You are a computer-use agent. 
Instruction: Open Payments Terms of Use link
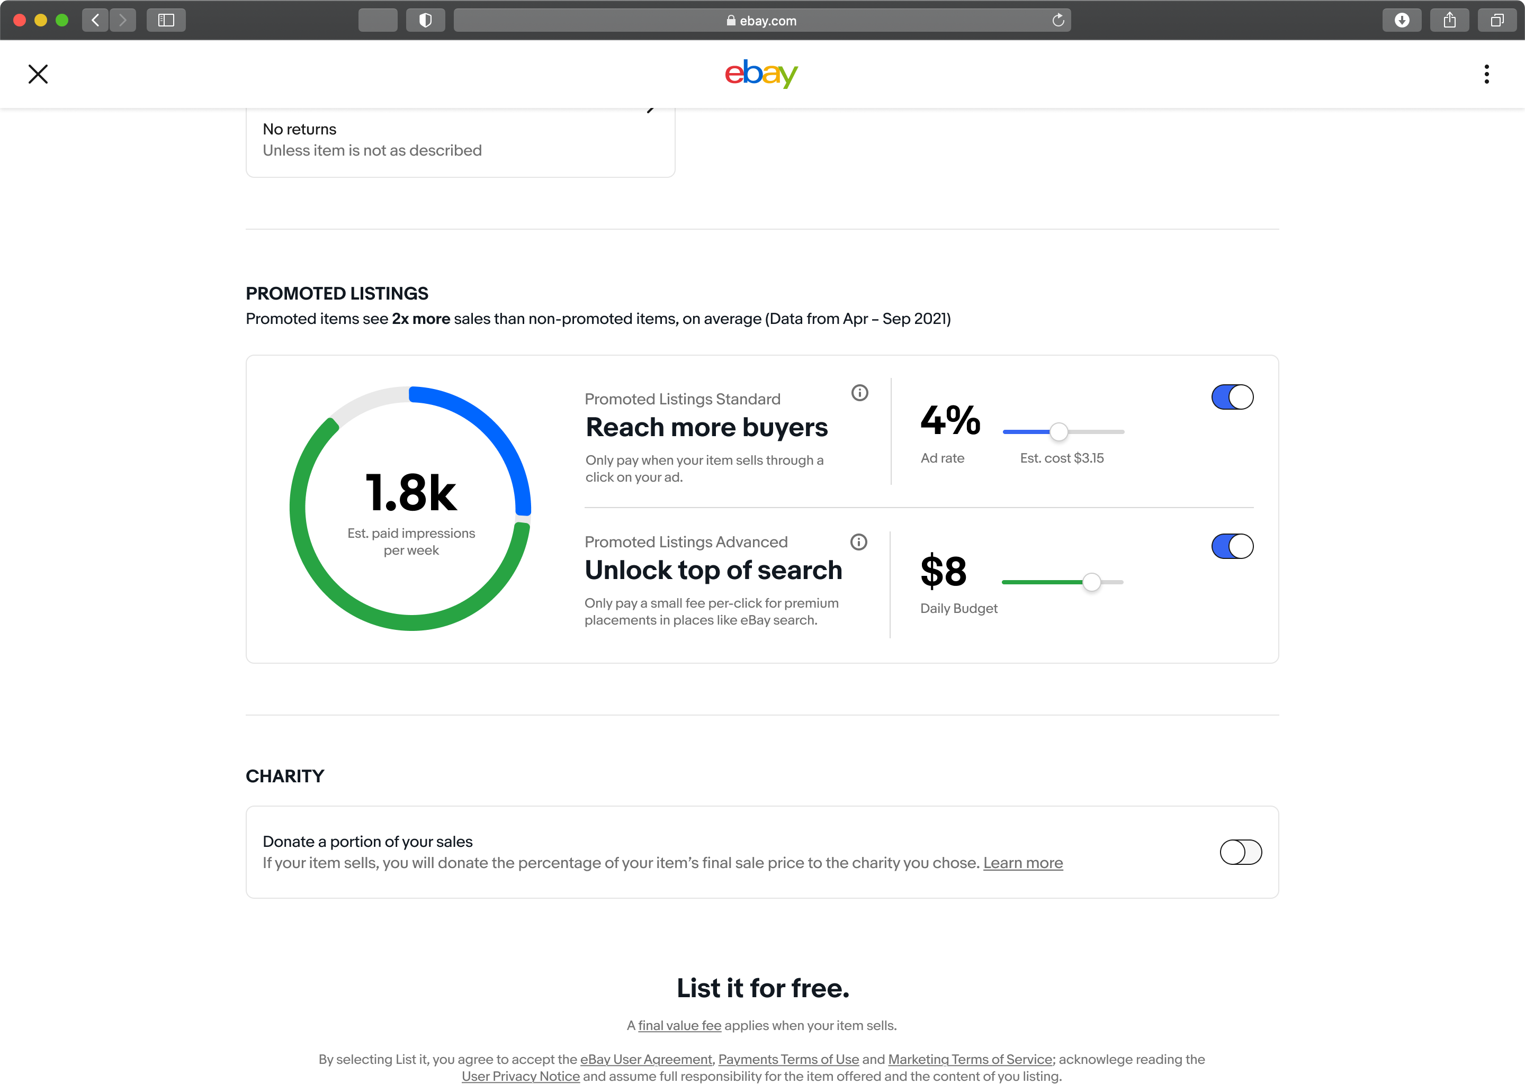coord(788,1059)
